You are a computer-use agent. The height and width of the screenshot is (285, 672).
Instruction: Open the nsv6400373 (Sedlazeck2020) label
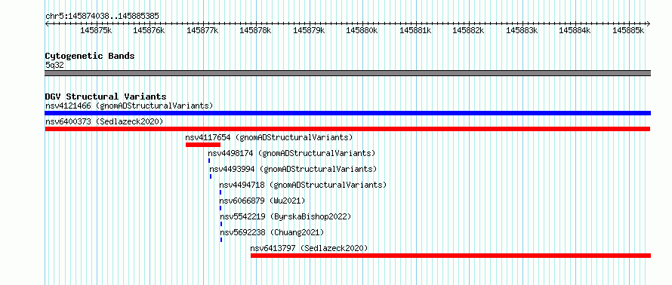(104, 121)
